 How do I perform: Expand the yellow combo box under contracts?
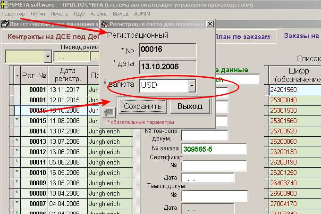tap(48, 57)
